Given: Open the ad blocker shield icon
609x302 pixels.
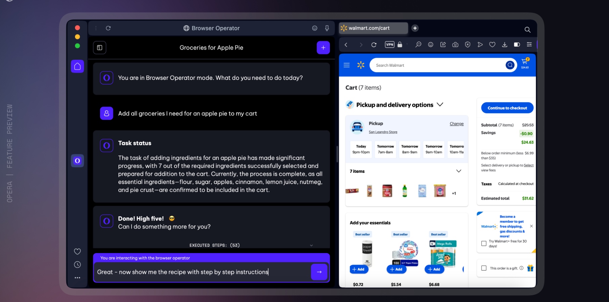Looking at the screenshot, I should (x=468, y=45).
